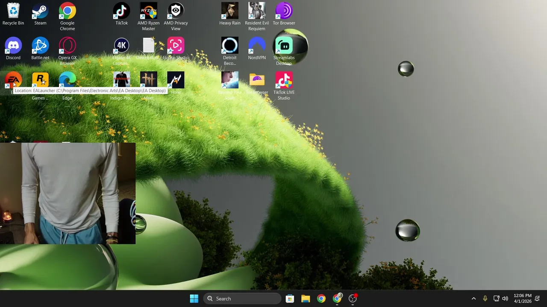This screenshot has height=307, width=547.
Task: Click the TikTok desktop shortcut
Action: pyautogui.click(x=121, y=14)
